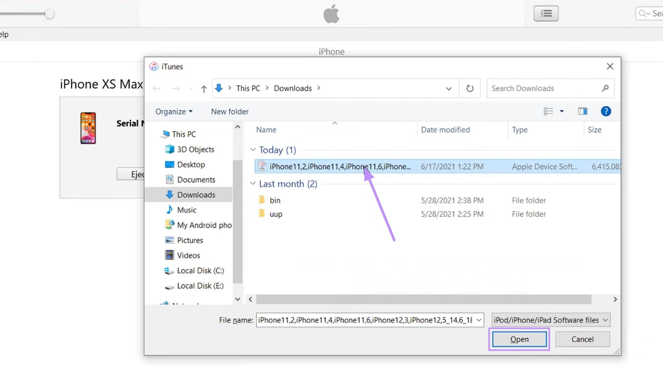Create a New folder

(x=230, y=112)
